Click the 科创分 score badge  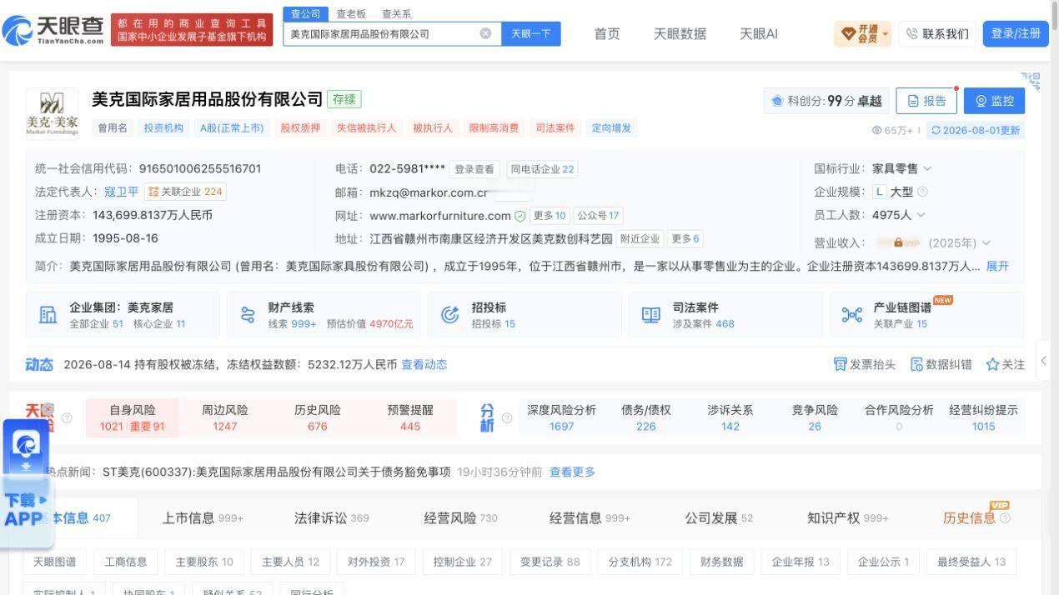tap(826, 101)
